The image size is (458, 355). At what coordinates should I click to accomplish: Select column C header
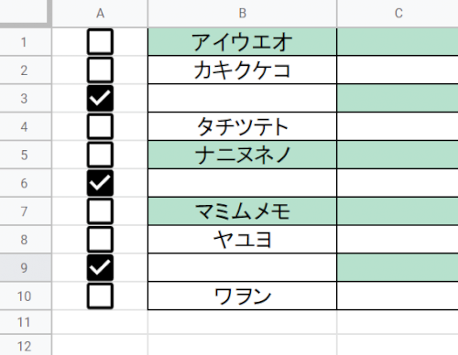tap(398, 14)
